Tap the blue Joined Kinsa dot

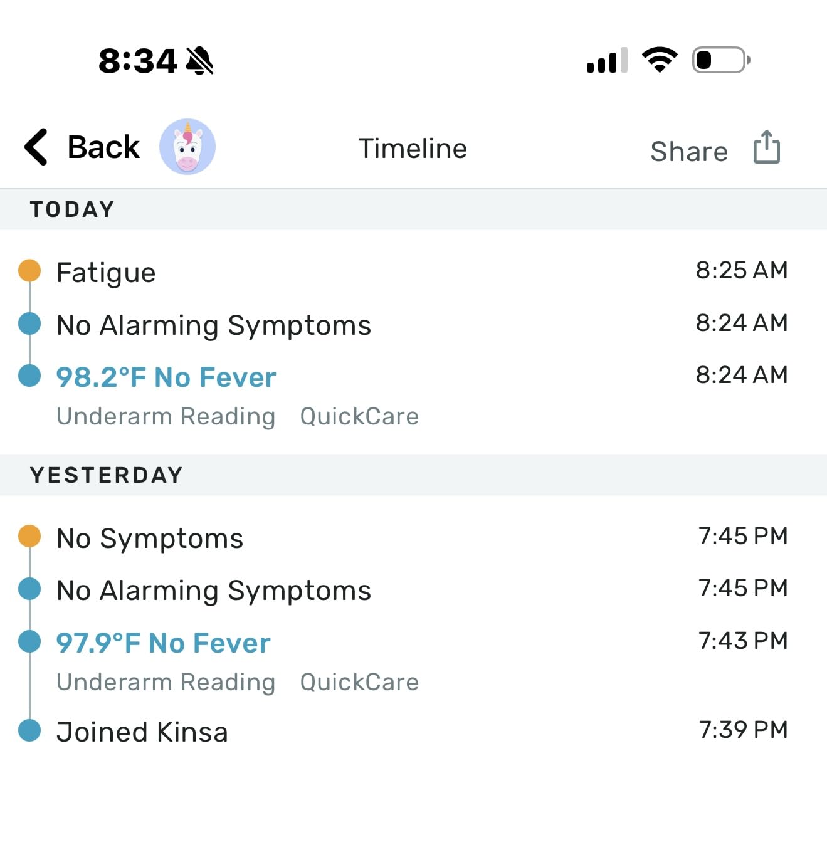(29, 730)
